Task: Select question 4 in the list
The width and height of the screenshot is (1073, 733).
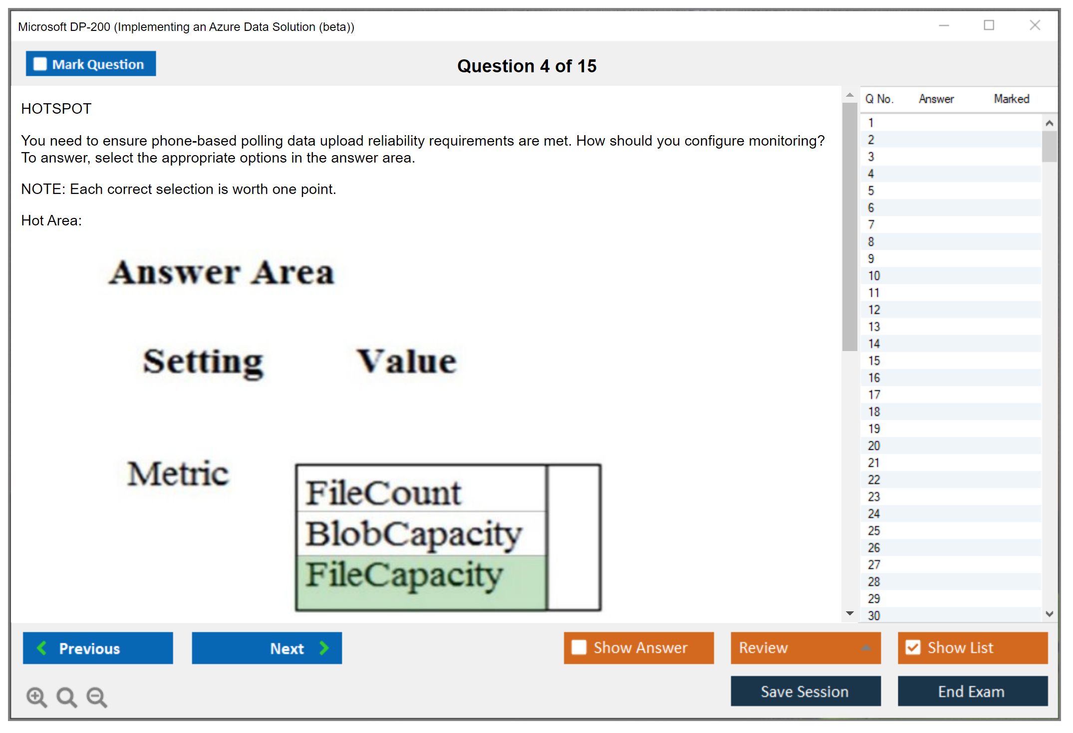Action: [x=871, y=174]
